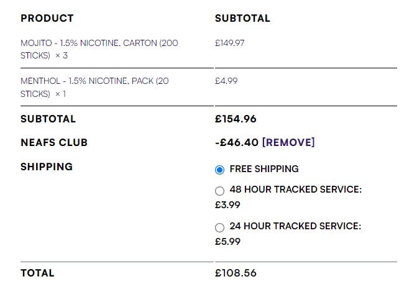Click the Product column header
Image resolution: width=417 pixels, height=297 pixels.
click(47, 19)
